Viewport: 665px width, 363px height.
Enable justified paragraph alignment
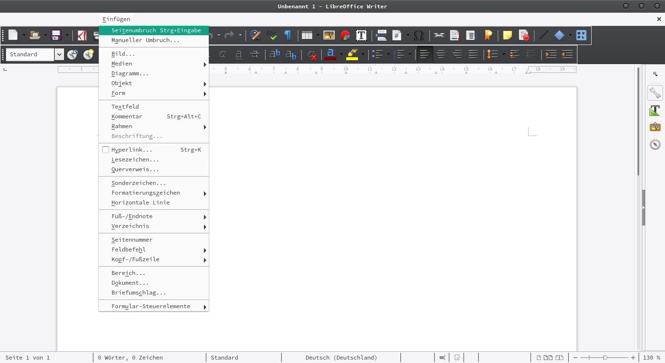pyautogui.click(x=473, y=54)
